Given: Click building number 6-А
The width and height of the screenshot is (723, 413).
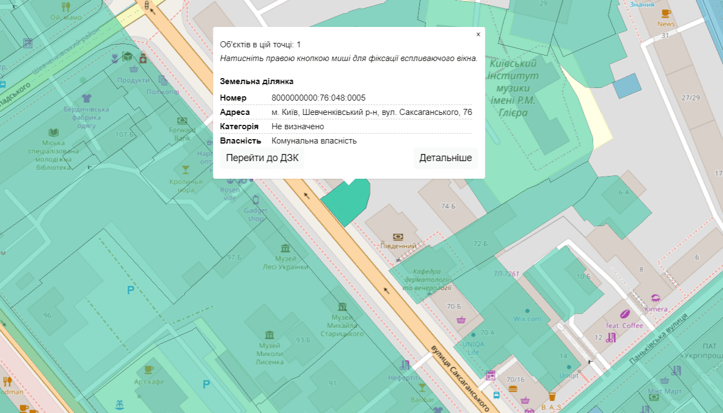Looking at the screenshot, I should tap(623, 192).
